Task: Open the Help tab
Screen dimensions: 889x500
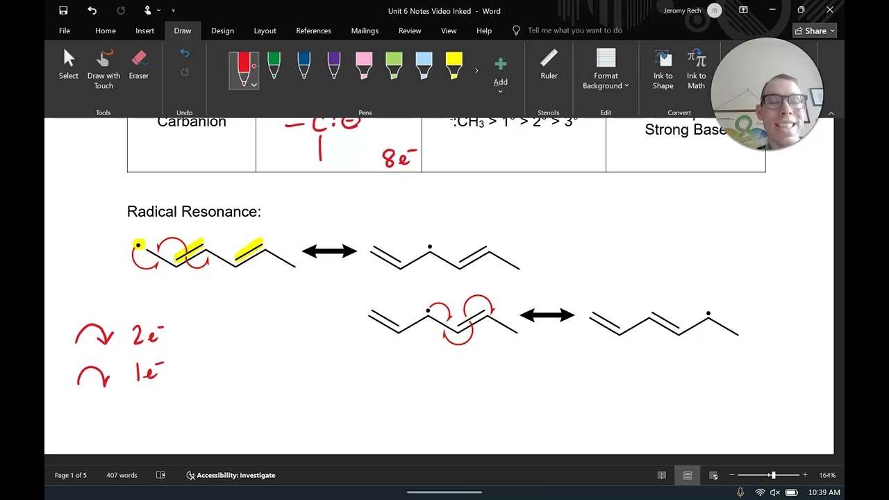Action: pyautogui.click(x=484, y=31)
